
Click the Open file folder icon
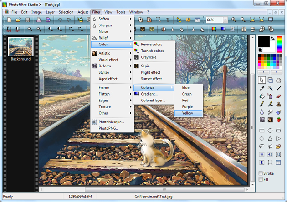[x=18, y=20]
